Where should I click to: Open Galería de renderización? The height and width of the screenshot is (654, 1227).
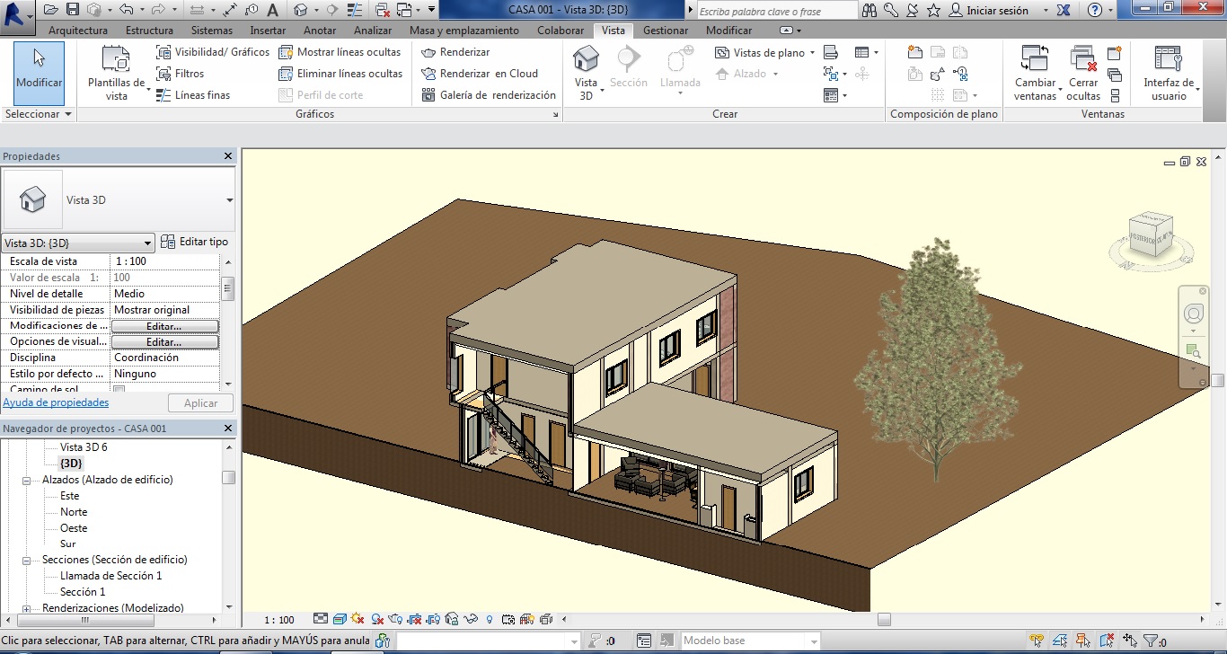(489, 95)
